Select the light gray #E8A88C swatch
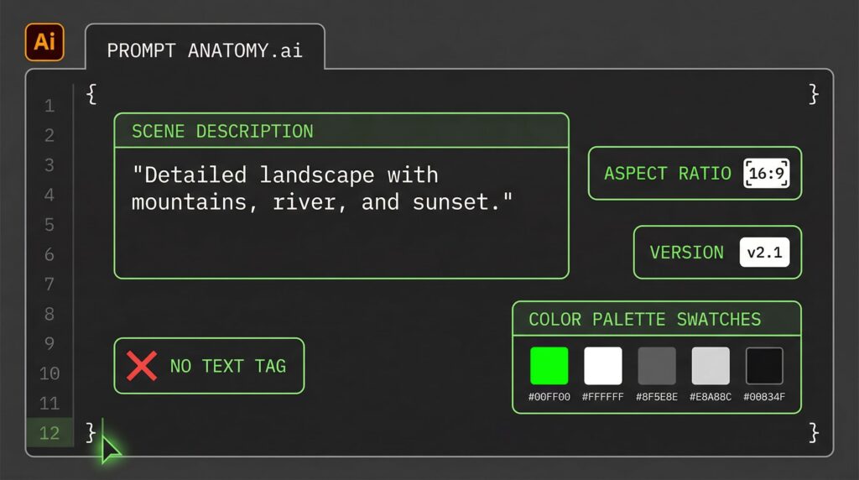 tap(710, 366)
